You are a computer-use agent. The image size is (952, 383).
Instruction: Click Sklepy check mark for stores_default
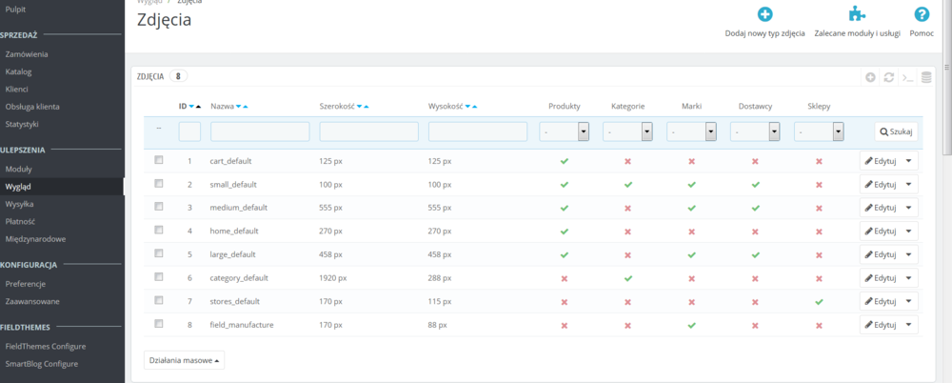819,301
